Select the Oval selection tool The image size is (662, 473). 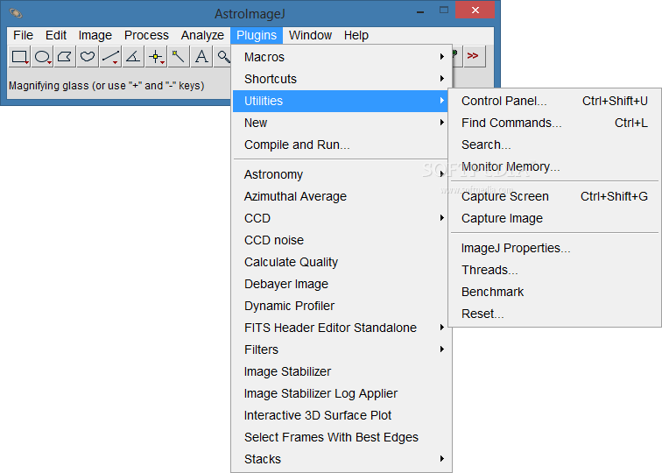(42, 56)
